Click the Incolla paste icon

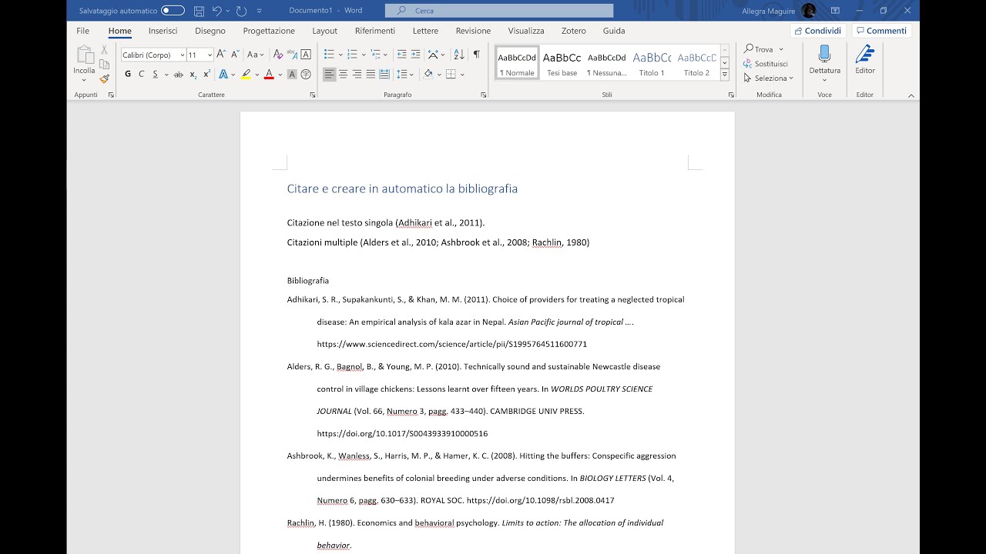84,55
